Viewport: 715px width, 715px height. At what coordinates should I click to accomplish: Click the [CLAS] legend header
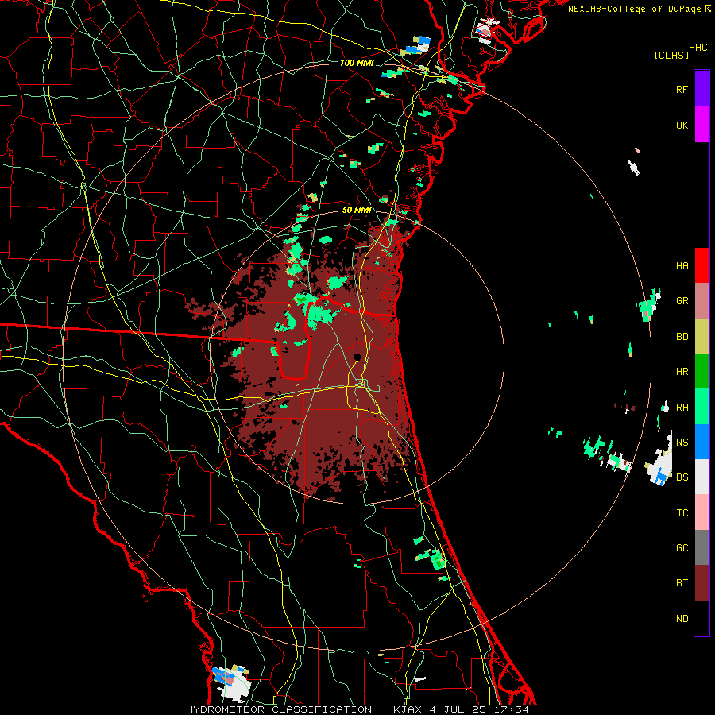(671, 55)
